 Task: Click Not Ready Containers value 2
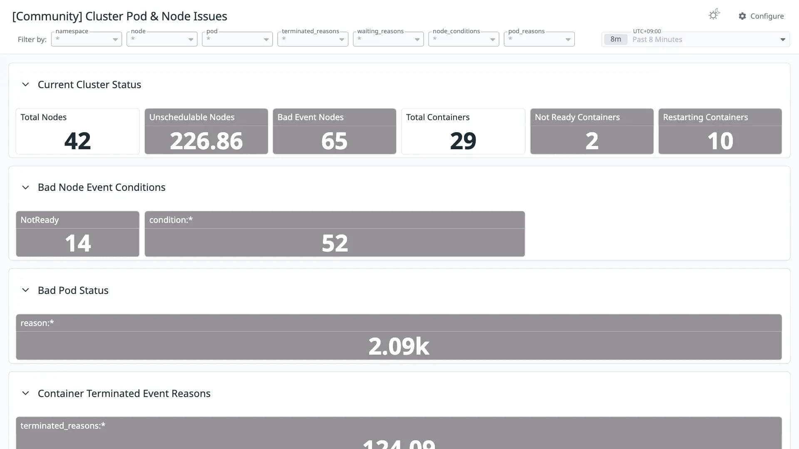pos(592,141)
